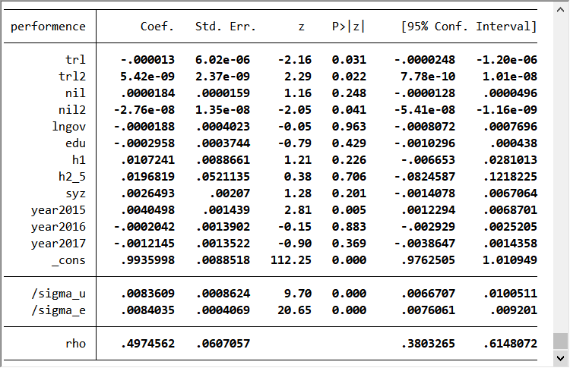Screen dimensions: 570x368
Task: Click the '_cons' row label
Action: [x=68, y=260]
